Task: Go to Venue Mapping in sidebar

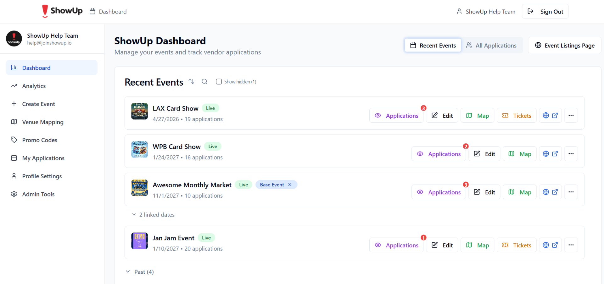Action: (52, 122)
